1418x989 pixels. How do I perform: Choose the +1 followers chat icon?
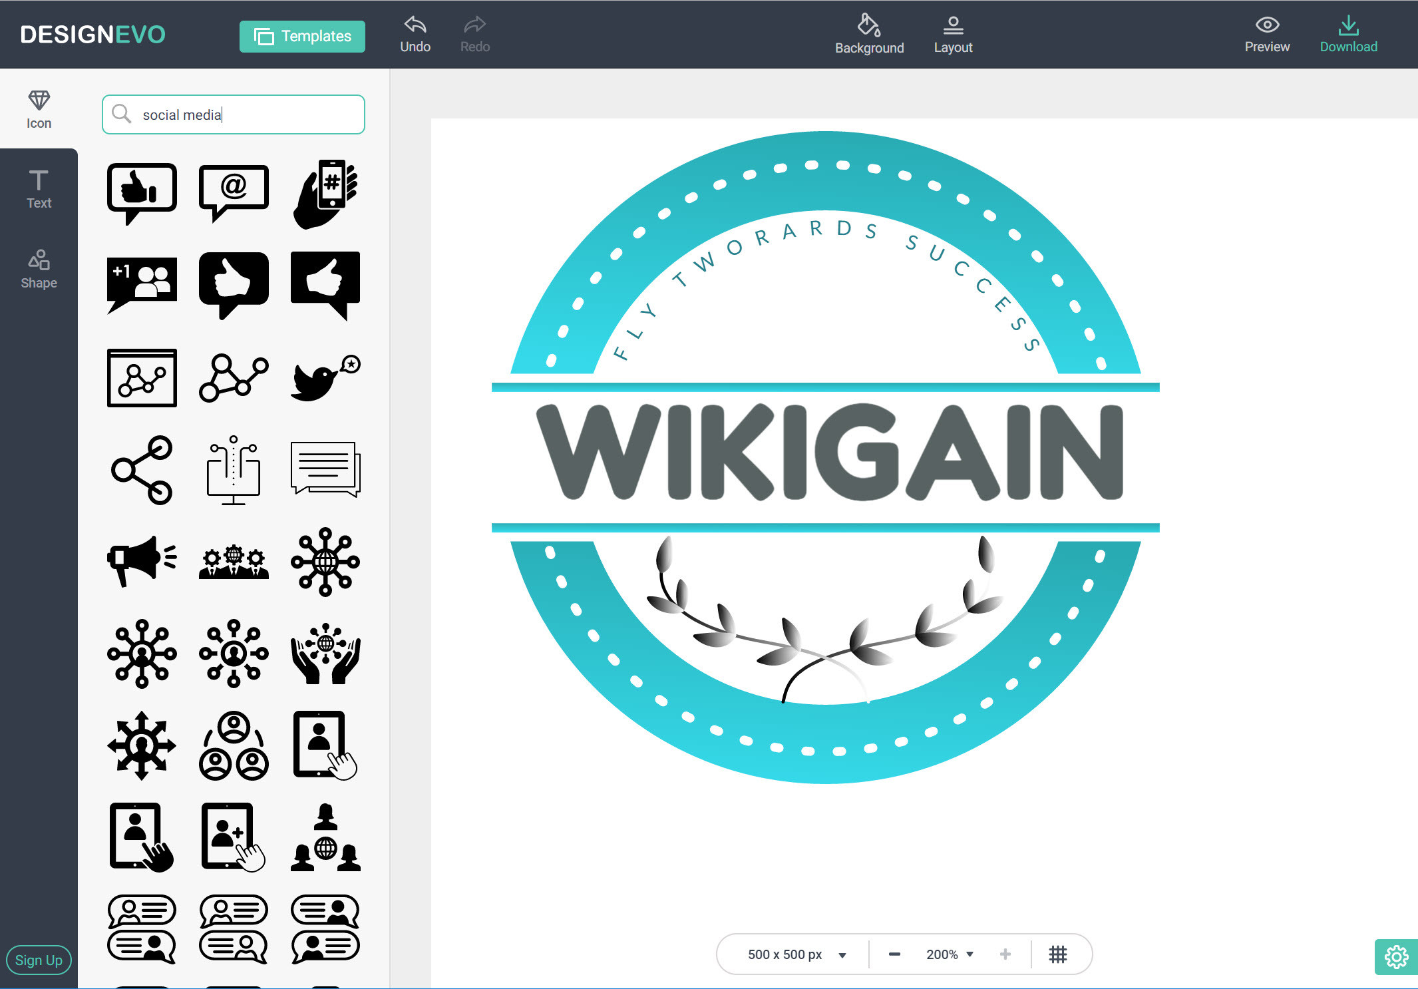click(x=142, y=285)
